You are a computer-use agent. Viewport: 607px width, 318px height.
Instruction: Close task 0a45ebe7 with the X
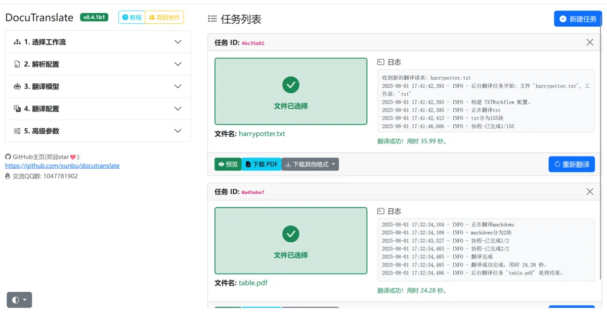coord(590,192)
